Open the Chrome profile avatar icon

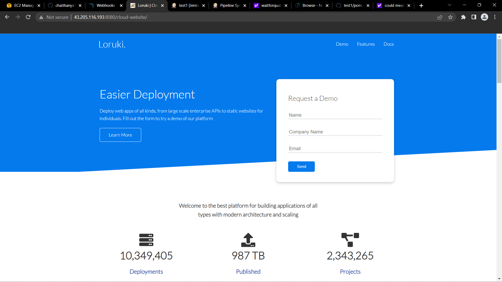484,17
